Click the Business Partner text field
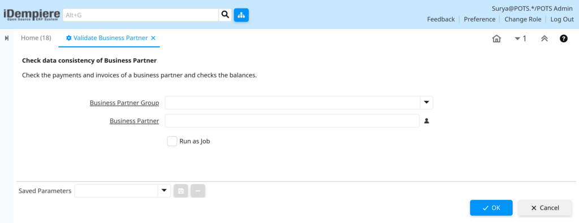 click(292, 121)
